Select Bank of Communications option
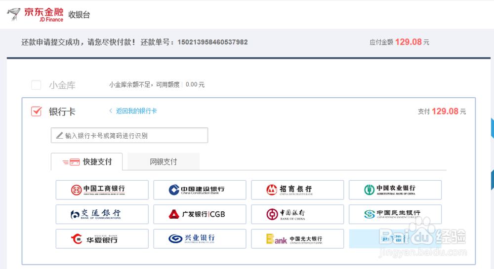The width and height of the screenshot is (494, 269). (x=102, y=214)
